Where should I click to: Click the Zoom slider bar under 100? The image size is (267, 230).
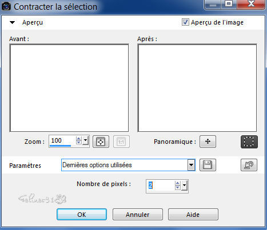click(60, 146)
